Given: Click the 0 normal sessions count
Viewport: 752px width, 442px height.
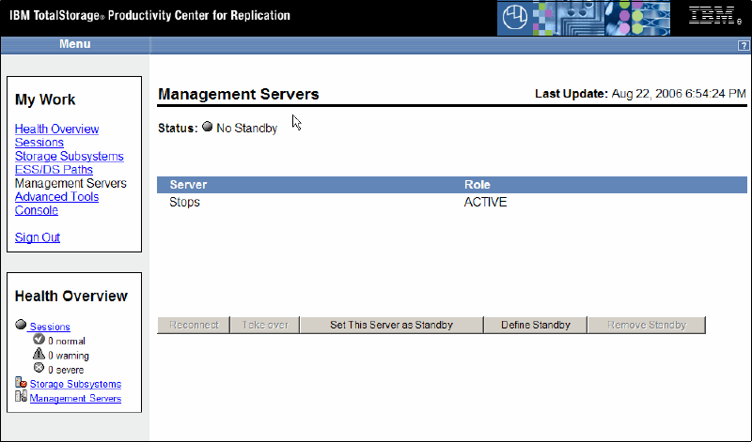Looking at the screenshot, I should 67,342.
